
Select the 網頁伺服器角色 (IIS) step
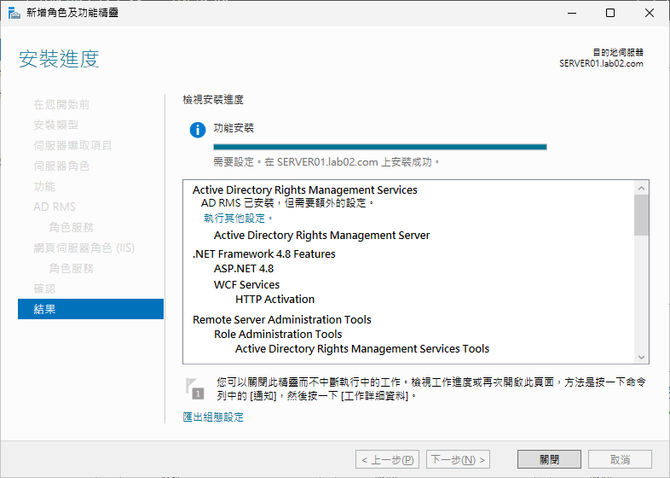coord(84,248)
